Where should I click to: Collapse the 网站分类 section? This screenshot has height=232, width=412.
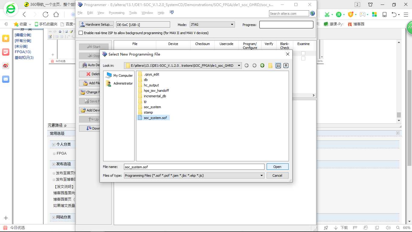click(x=53, y=217)
